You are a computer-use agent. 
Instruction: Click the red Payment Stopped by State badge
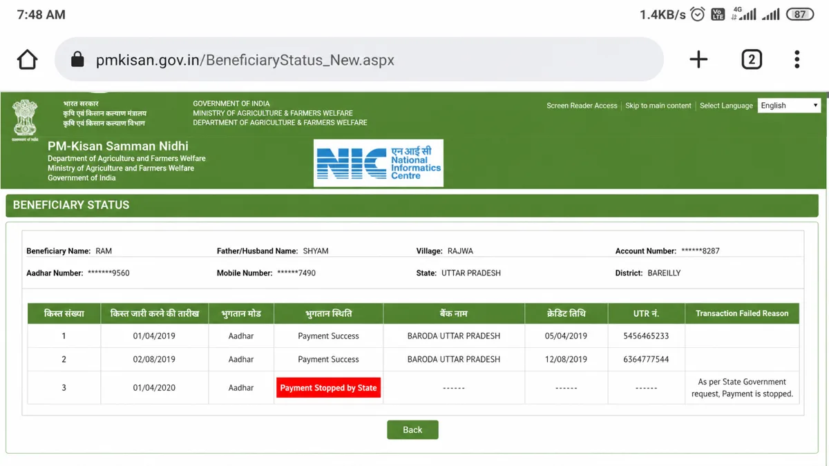(x=328, y=388)
